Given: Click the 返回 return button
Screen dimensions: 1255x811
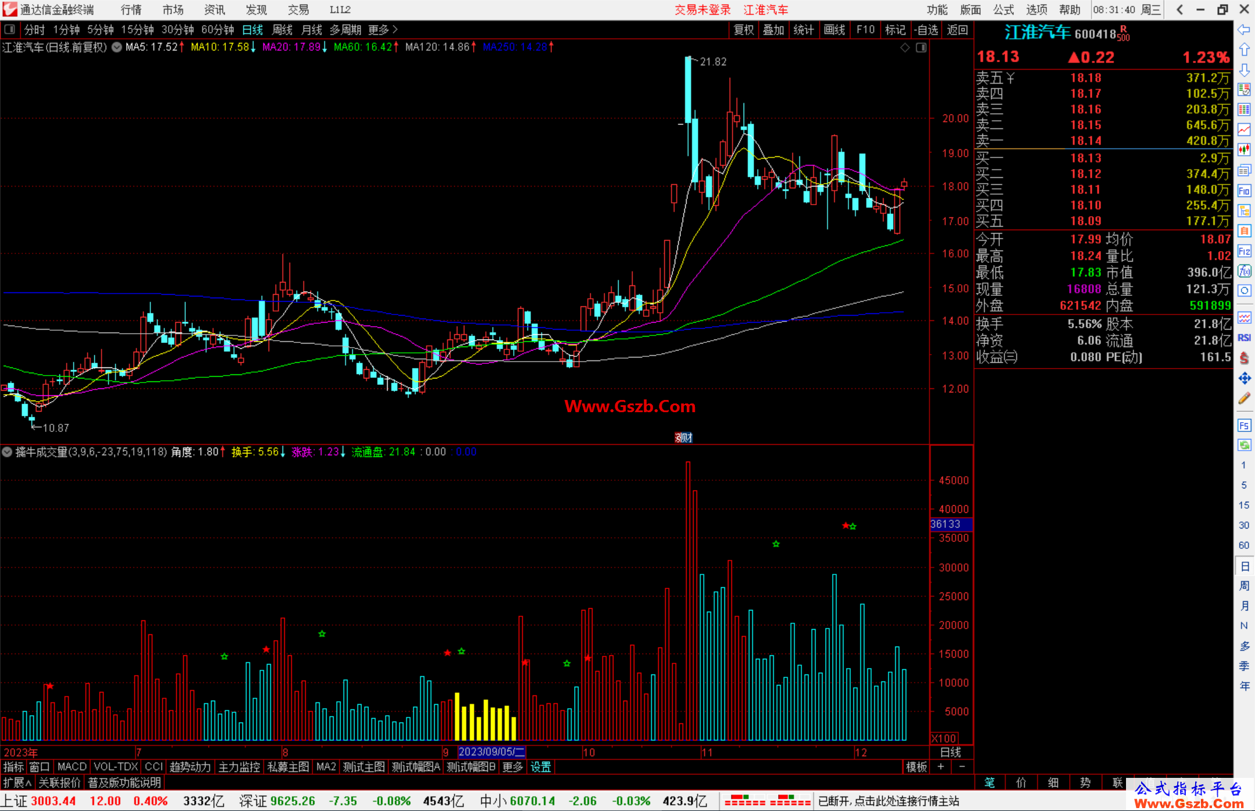Looking at the screenshot, I should pos(957,30).
